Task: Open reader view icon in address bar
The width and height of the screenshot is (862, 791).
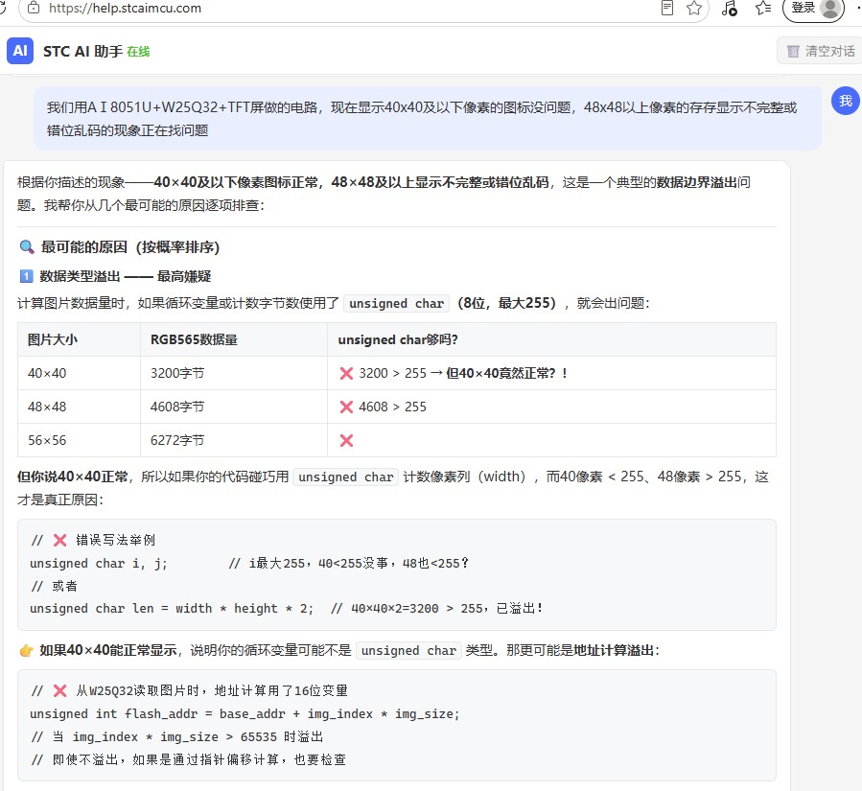Action: (x=666, y=8)
